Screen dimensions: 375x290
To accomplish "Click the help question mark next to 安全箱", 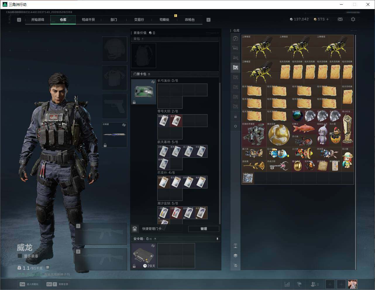I will pyautogui.click(x=155, y=239).
